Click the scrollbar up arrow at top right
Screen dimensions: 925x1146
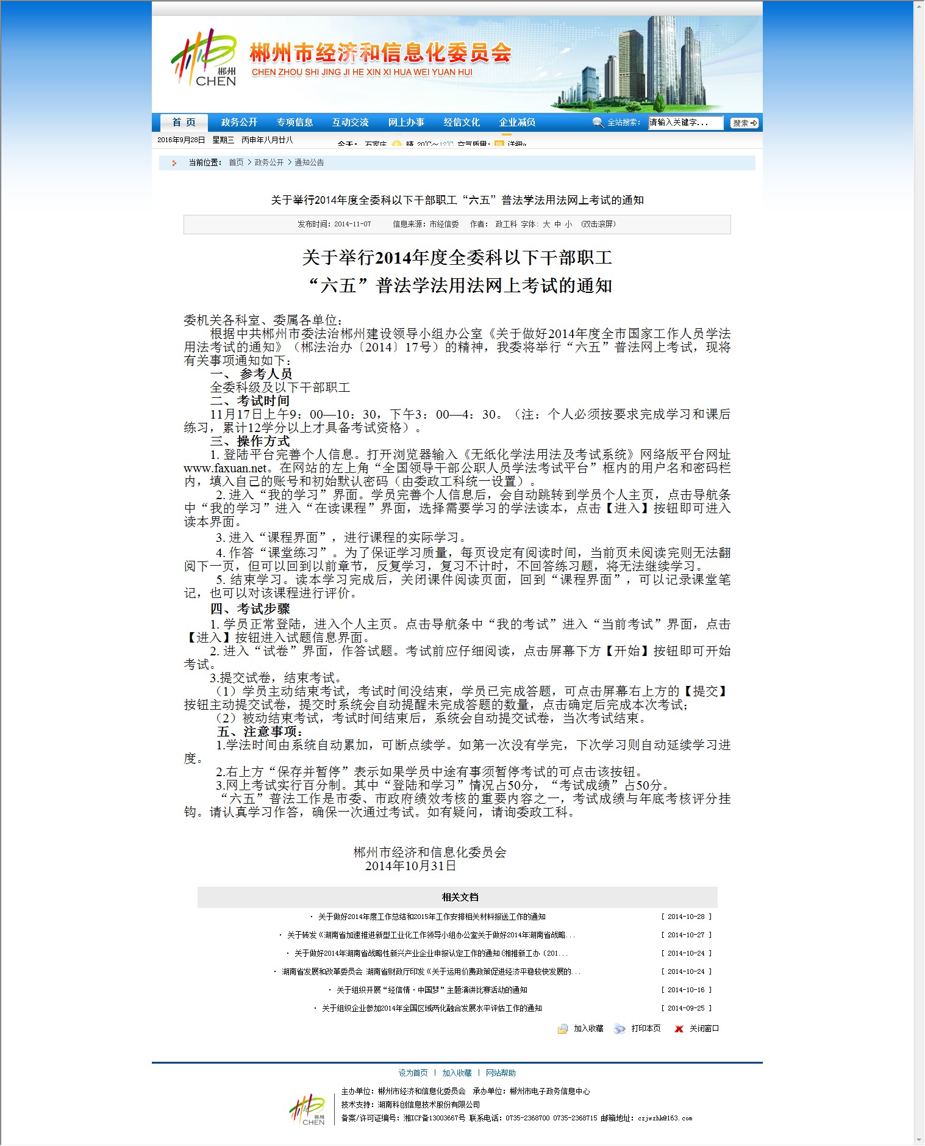click(920, 5)
